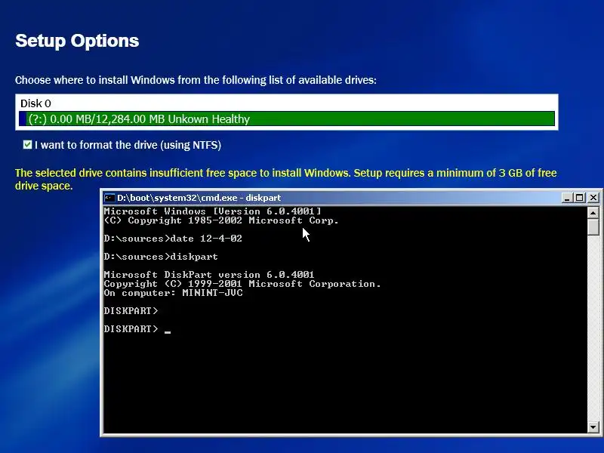Close the cmd.exe diskpart window
The width and height of the screenshot is (604, 453).
pyautogui.click(x=593, y=198)
